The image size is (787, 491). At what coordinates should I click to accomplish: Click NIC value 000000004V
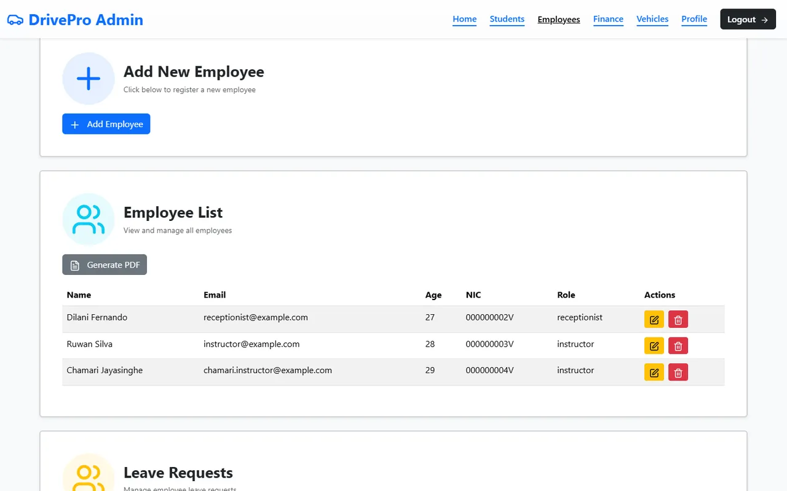489,371
